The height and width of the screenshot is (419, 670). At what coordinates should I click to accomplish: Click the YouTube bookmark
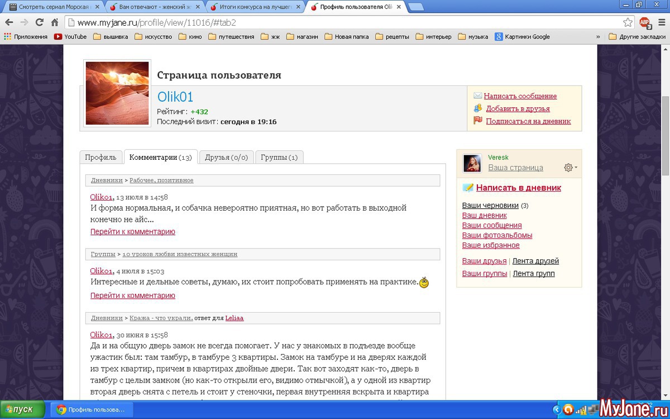[x=70, y=37]
